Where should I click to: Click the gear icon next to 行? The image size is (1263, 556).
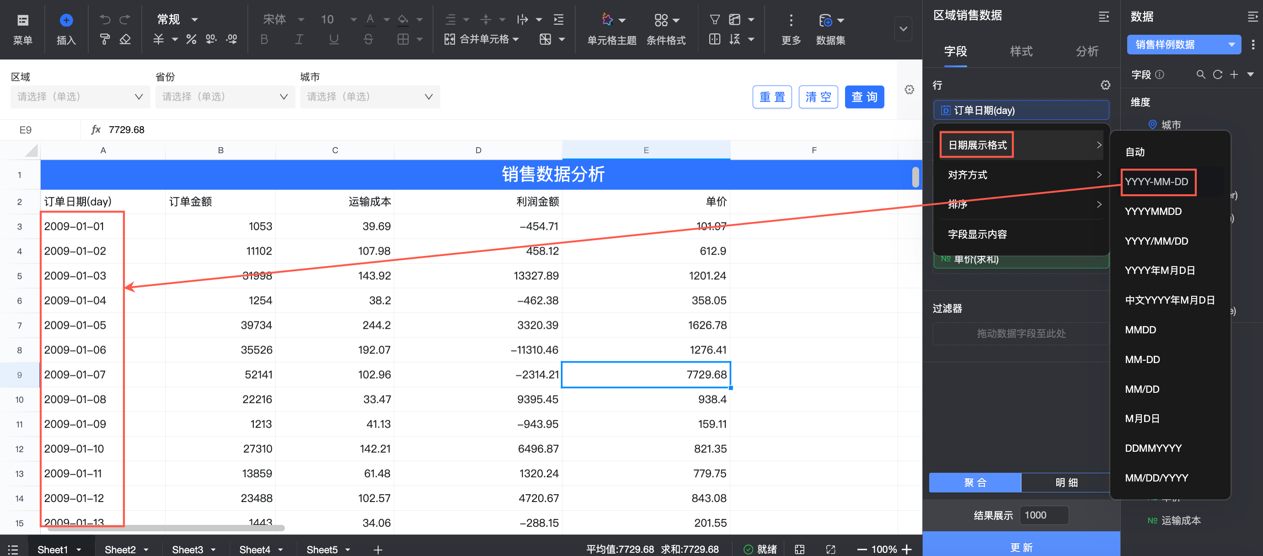point(1105,85)
